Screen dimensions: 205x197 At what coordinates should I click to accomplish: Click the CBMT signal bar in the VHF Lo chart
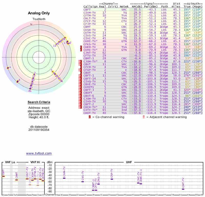[x=16, y=180]
